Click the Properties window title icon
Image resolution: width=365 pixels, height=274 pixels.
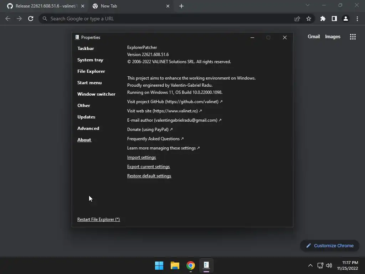pyautogui.click(x=77, y=37)
